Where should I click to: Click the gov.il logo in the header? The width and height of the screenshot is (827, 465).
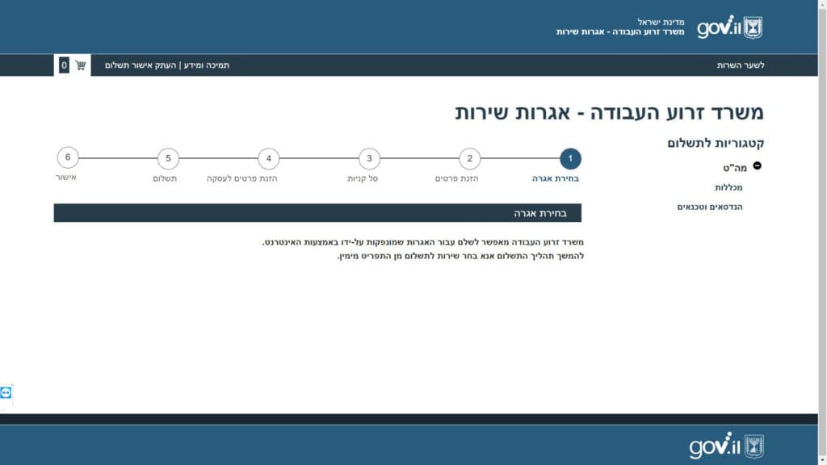click(718, 27)
